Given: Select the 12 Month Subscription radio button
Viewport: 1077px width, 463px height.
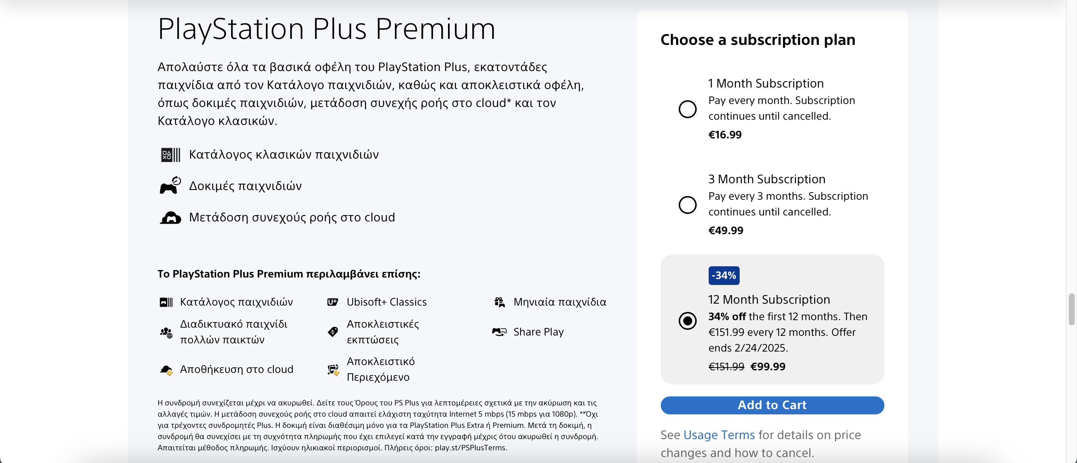Looking at the screenshot, I should tap(687, 321).
